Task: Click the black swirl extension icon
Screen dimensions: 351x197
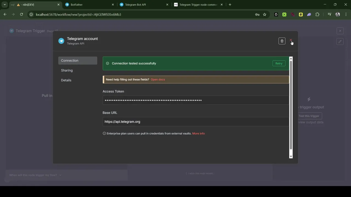Action: [x=276, y=15]
